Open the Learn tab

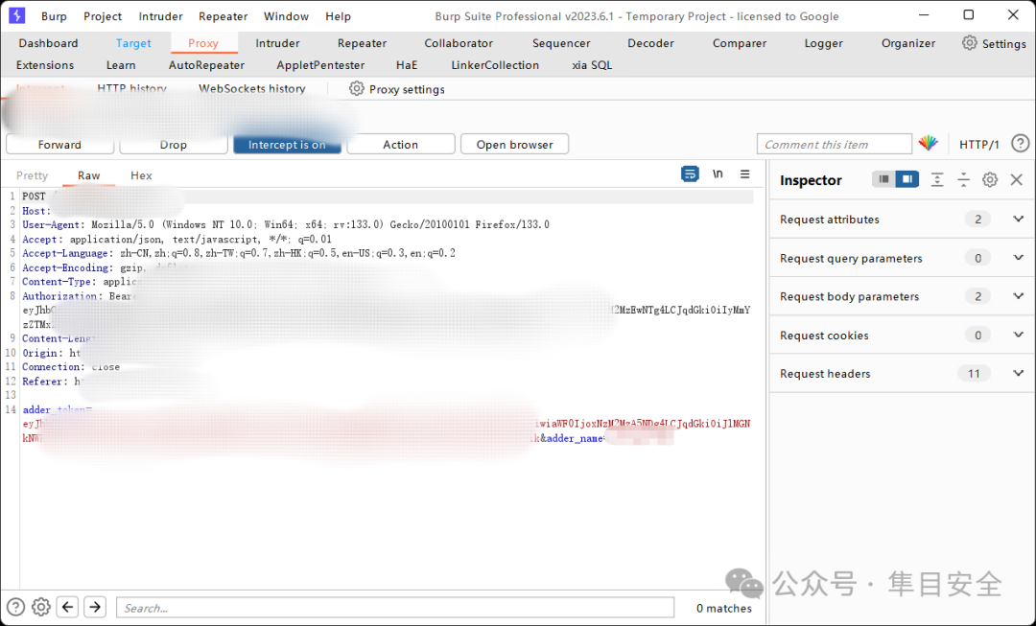tap(121, 65)
